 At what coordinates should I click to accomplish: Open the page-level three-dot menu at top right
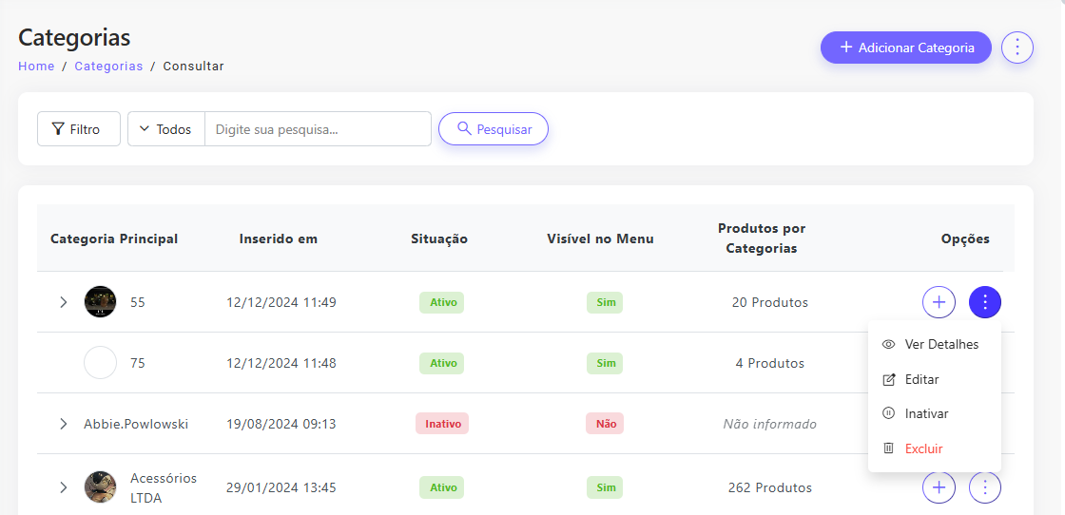click(1017, 48)
